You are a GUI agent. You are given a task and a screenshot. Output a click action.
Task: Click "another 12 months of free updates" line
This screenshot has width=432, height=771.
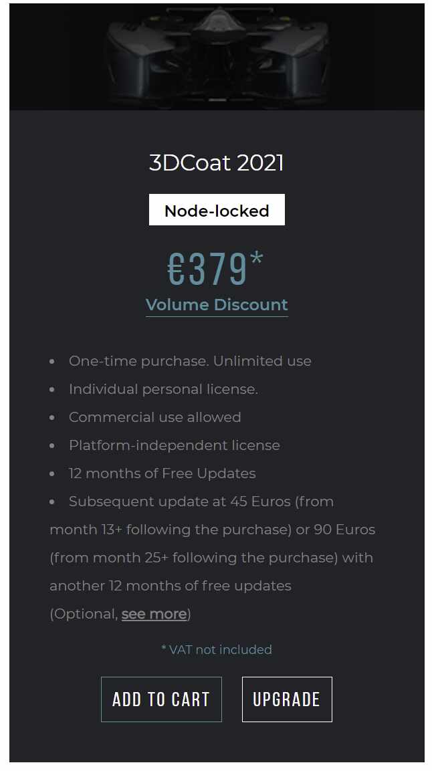pyautogui.click(x=171, y=586)
